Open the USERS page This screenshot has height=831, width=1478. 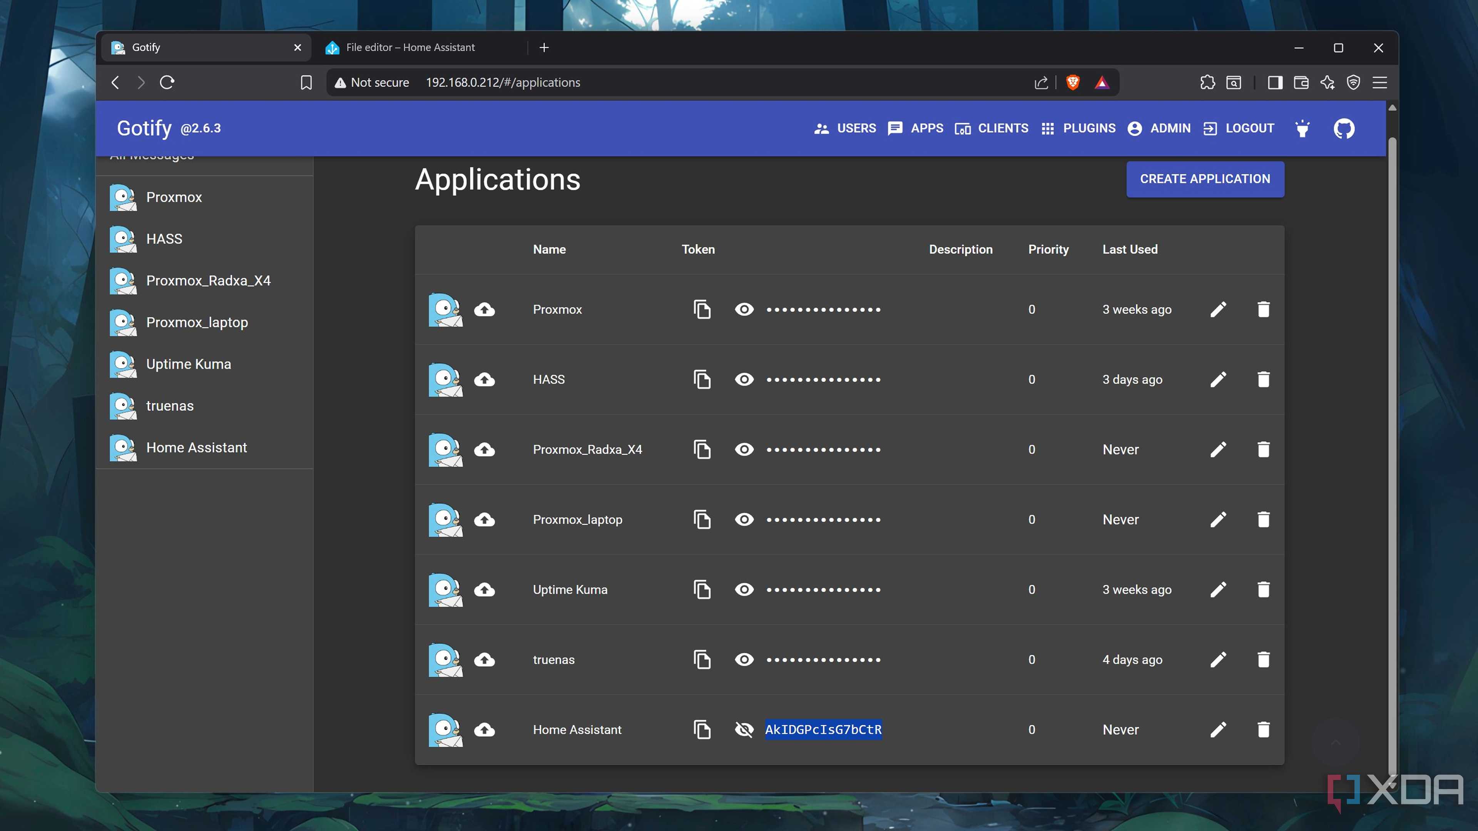(x=844, y=128)
